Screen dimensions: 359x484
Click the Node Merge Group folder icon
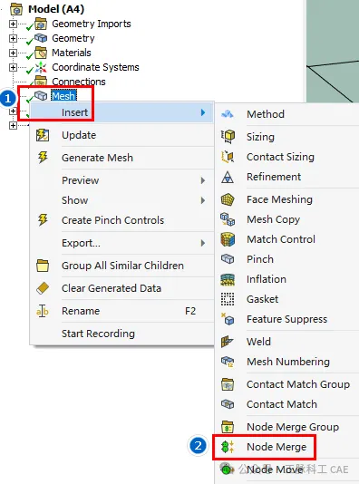tap(228, 427)
